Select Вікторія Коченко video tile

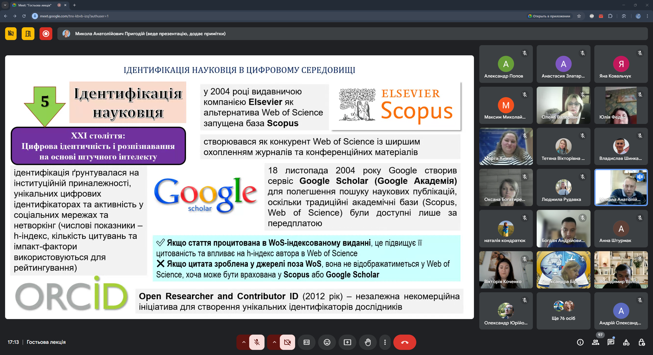tap(506, 270)
